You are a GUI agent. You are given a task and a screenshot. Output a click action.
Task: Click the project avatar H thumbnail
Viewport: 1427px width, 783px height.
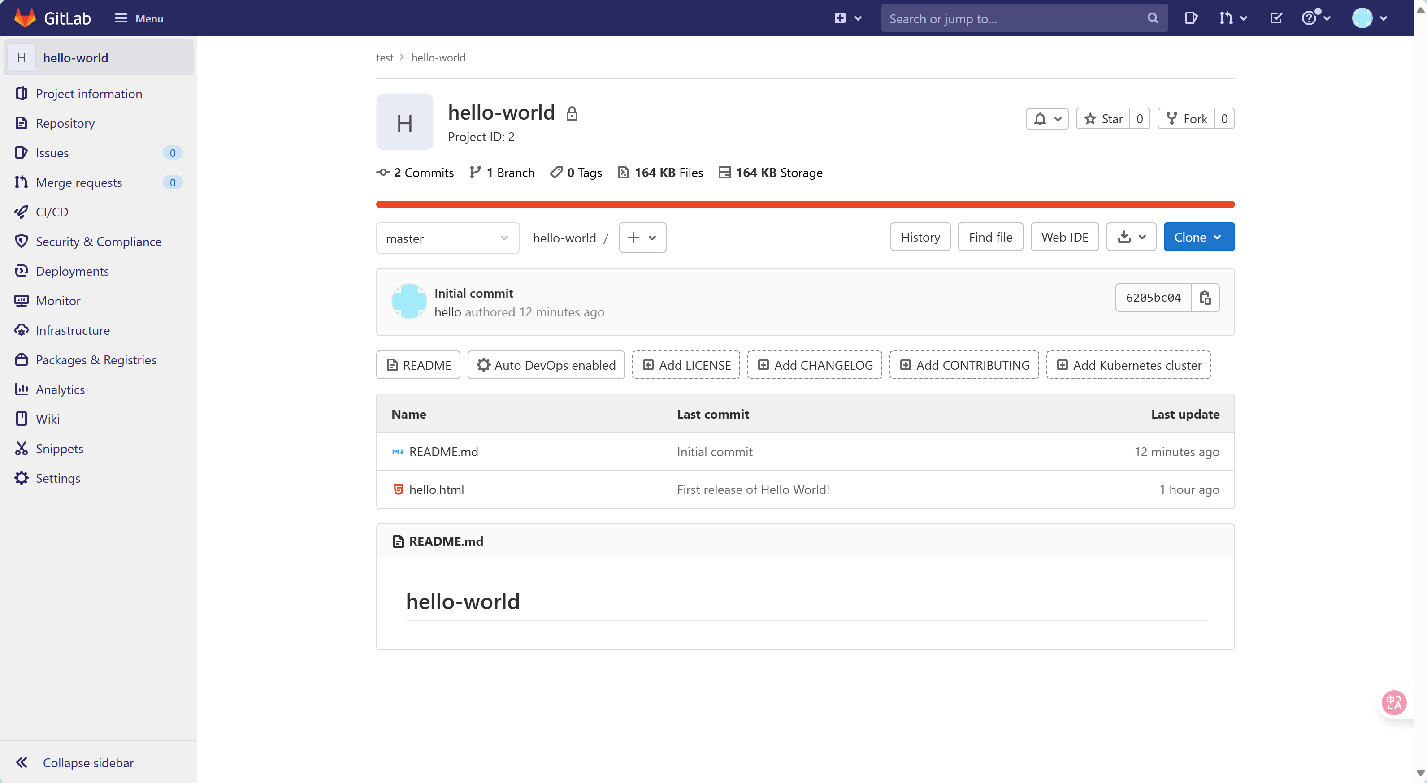404,122
